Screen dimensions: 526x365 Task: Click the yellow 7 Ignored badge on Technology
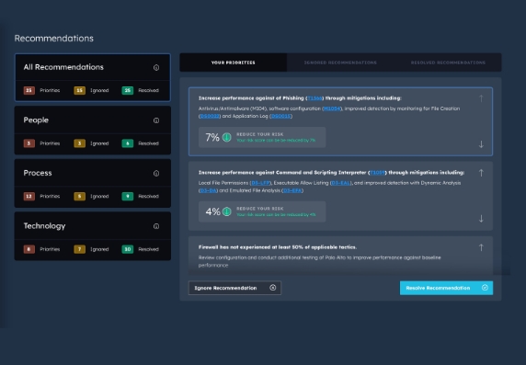[x=79, y=249]
